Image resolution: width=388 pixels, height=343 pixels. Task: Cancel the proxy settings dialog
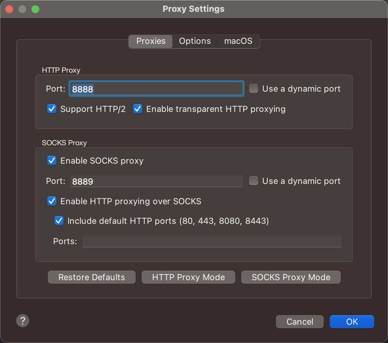pyautogui.click(x=300, y=322)
